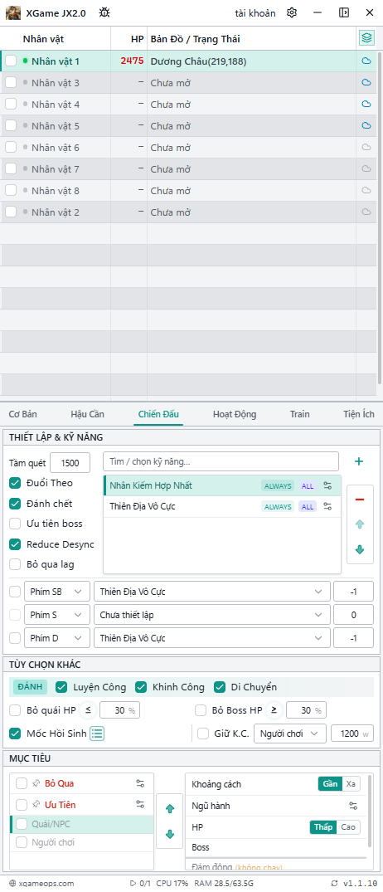Viewport: 383px width, 892px height.
Task: Toggle the side panel layout icon
Action: 344,12
